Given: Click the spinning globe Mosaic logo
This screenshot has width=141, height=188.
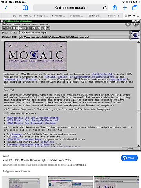Looking at the screenshot, I should click(x=135, y=35).
